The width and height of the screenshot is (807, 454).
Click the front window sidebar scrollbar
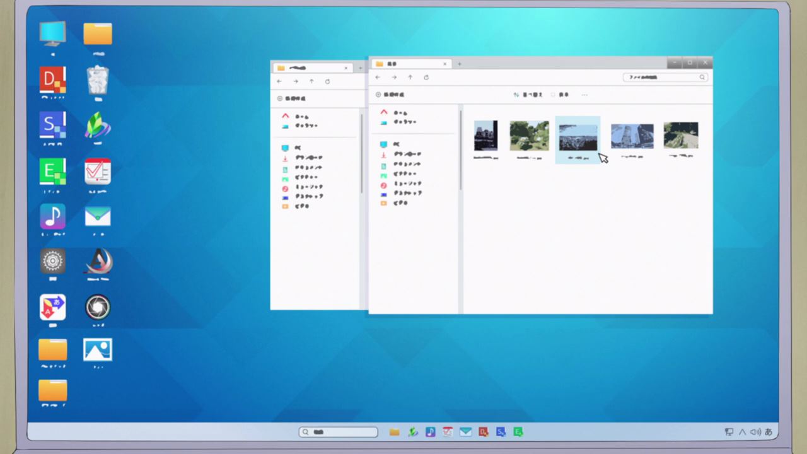(x=460, y=150)
